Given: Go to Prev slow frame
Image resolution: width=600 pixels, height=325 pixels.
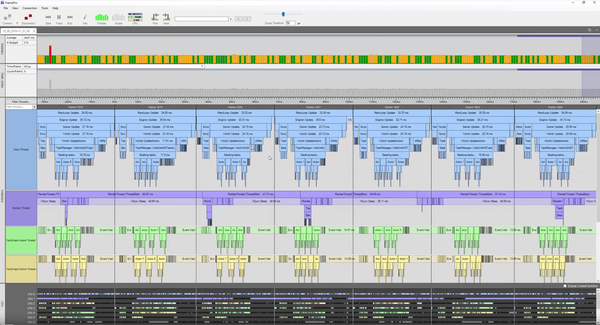Looking at the screenshot, I should 156,17.
